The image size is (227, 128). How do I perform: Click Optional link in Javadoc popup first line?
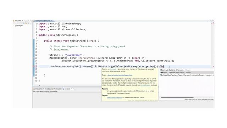pos(113,69)
